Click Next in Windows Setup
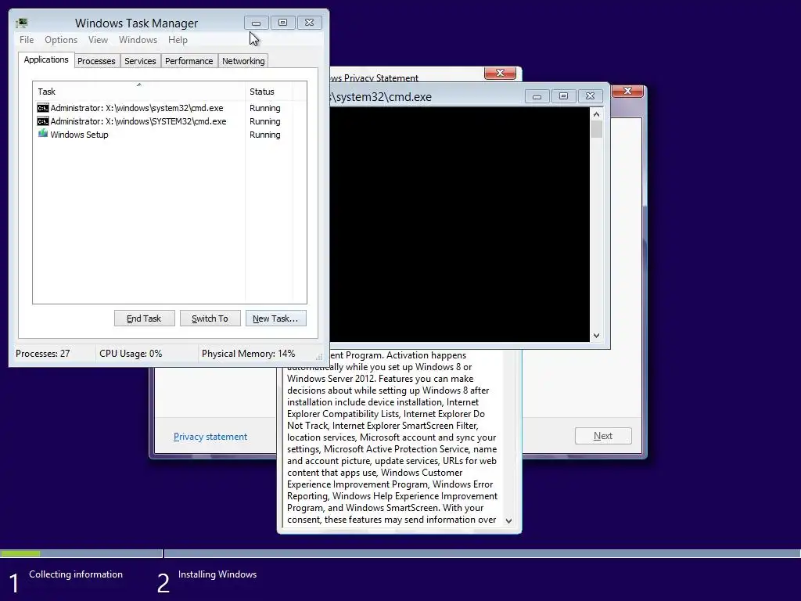This screenshot has height=601, width=801. (603, 436)
